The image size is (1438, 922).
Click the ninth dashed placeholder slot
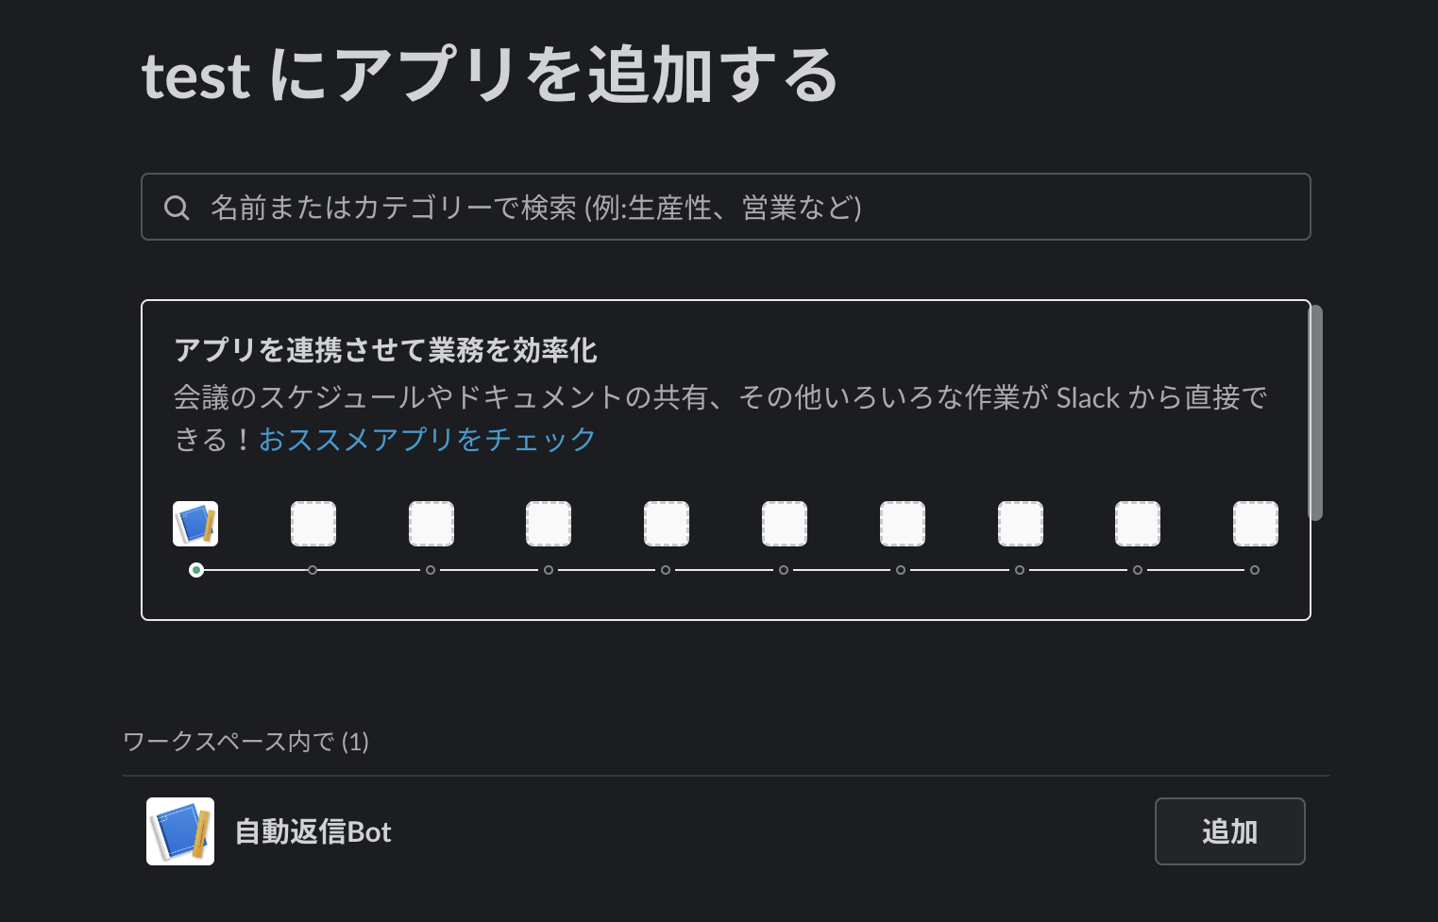[x=1137, y=523]
